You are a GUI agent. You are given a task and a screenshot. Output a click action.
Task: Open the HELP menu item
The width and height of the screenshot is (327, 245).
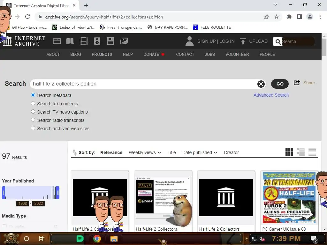pyautogui.click(x=128, y=54)
